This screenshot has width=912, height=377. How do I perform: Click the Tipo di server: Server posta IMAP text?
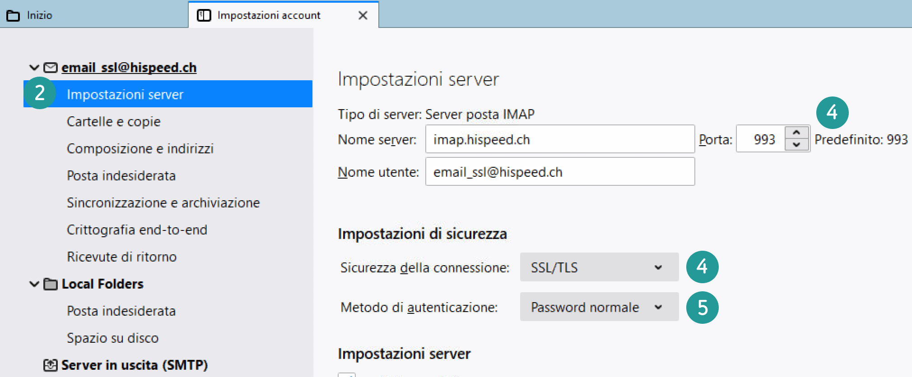click(436, 114)
